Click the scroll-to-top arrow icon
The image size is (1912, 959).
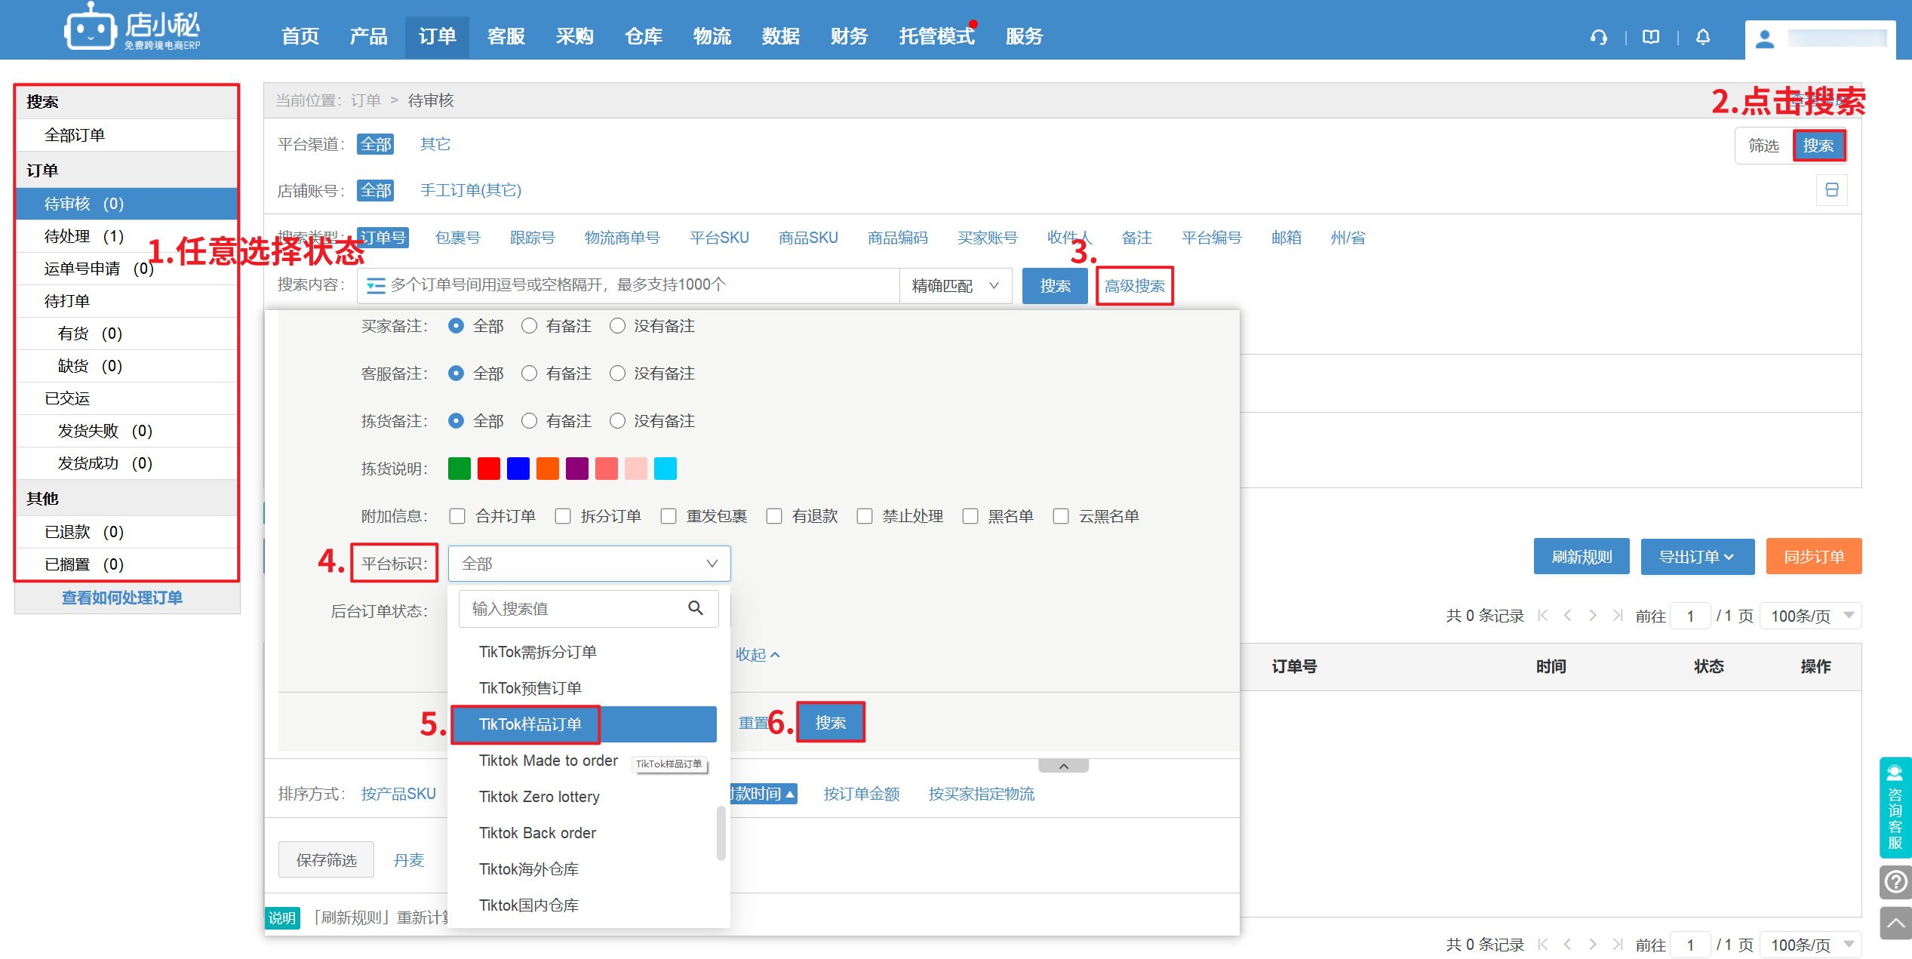(1895, 924)
